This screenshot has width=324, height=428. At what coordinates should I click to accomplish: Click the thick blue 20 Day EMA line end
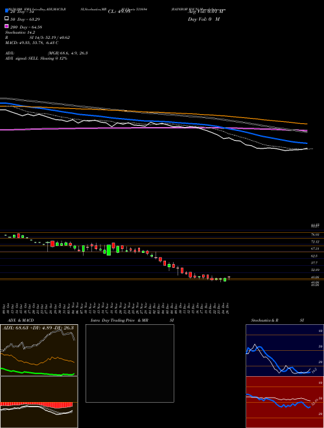click(306, 143)
